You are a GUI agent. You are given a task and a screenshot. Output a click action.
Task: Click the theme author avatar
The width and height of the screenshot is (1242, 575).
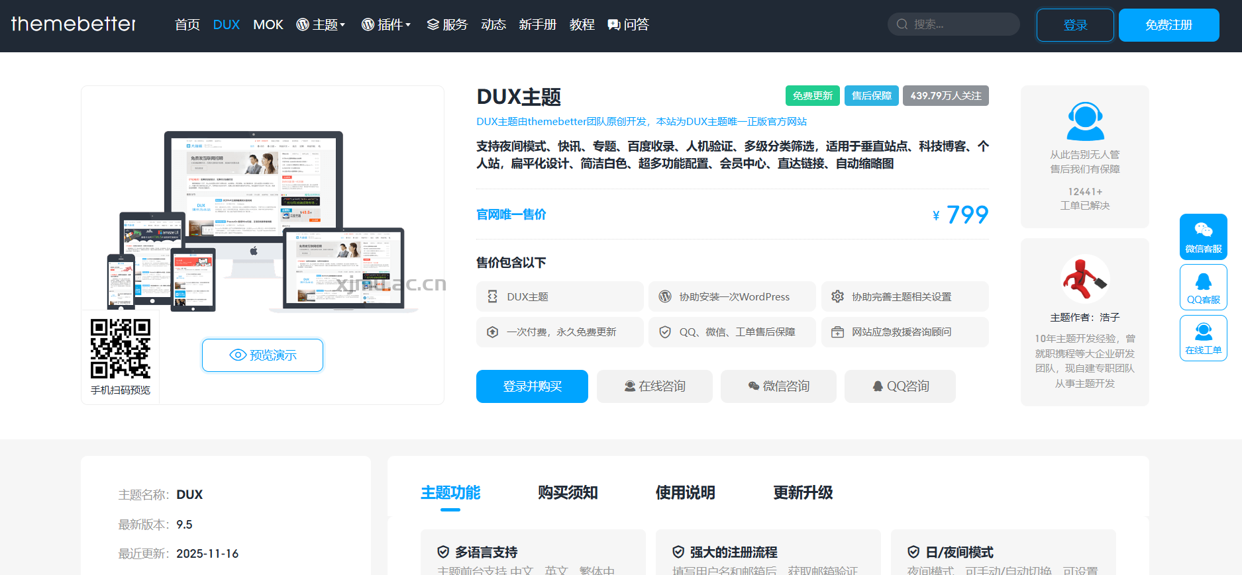[1084, 279]
